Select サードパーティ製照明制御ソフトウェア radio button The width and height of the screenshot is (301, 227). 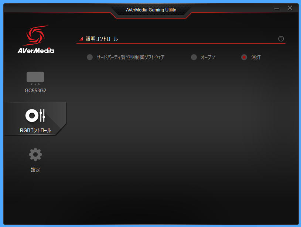tap(90, 57)
